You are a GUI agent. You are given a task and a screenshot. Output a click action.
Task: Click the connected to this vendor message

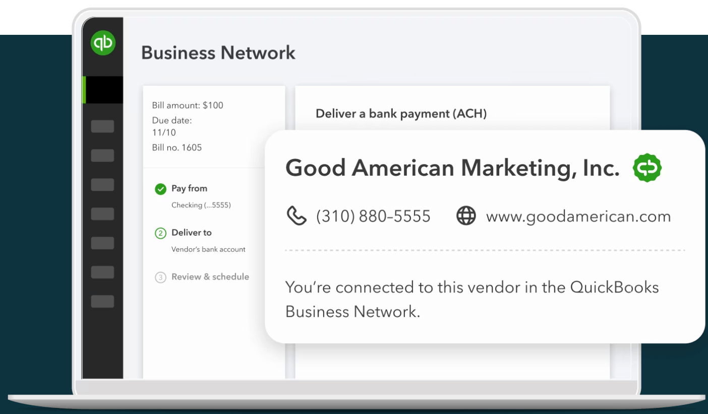pyautogui.click(x=472, y=299)
